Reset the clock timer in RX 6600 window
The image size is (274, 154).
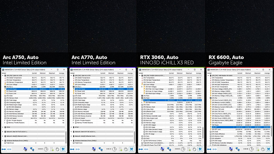251,149
